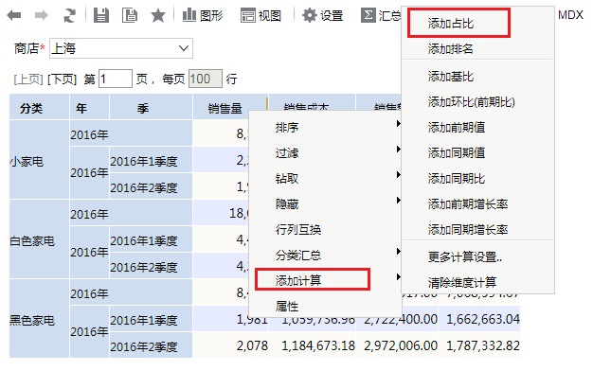Click the forward arrow icon
Viewport: 593px width, 371px height.
pos(42,15)
